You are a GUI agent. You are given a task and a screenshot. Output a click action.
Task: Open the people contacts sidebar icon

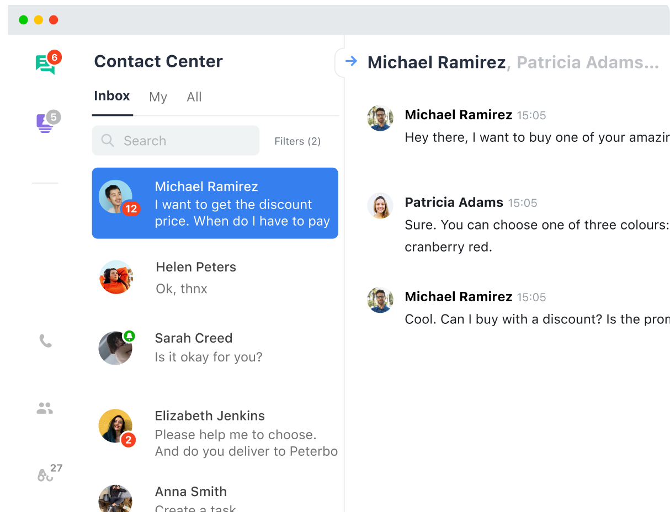coord(45,408)
